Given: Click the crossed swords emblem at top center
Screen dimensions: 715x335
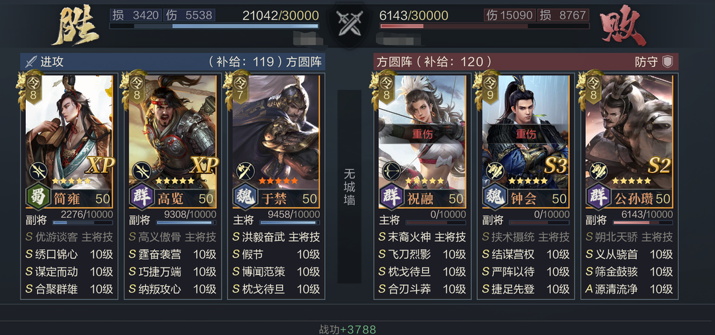Looking at the screenshot, I should (349, 22).
